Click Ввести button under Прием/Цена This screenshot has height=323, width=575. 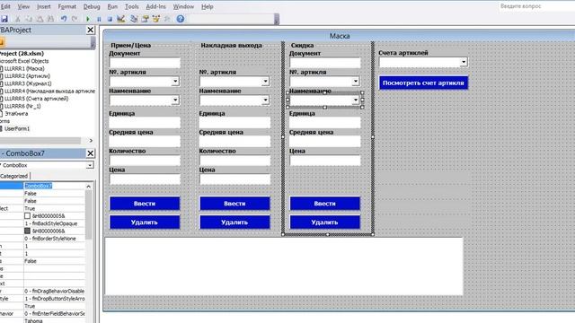[x=145, y=204]
